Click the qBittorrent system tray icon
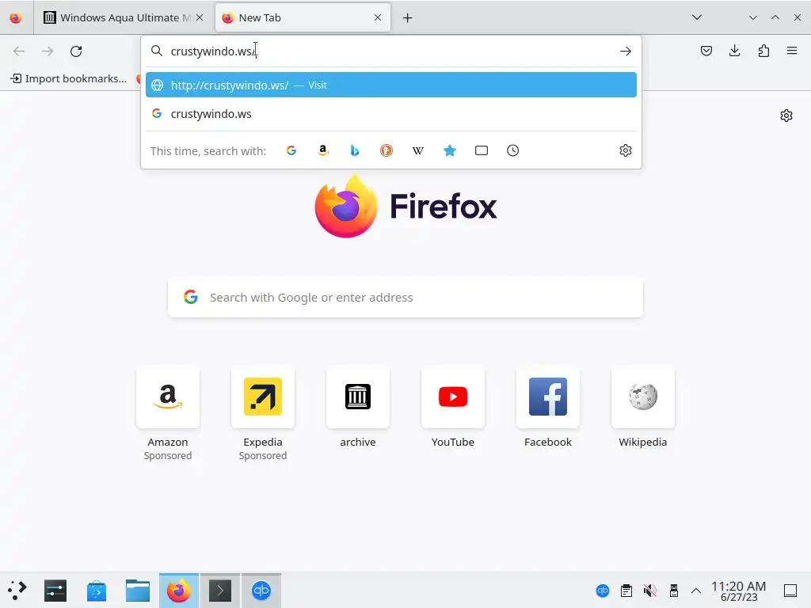 [603, 591]
